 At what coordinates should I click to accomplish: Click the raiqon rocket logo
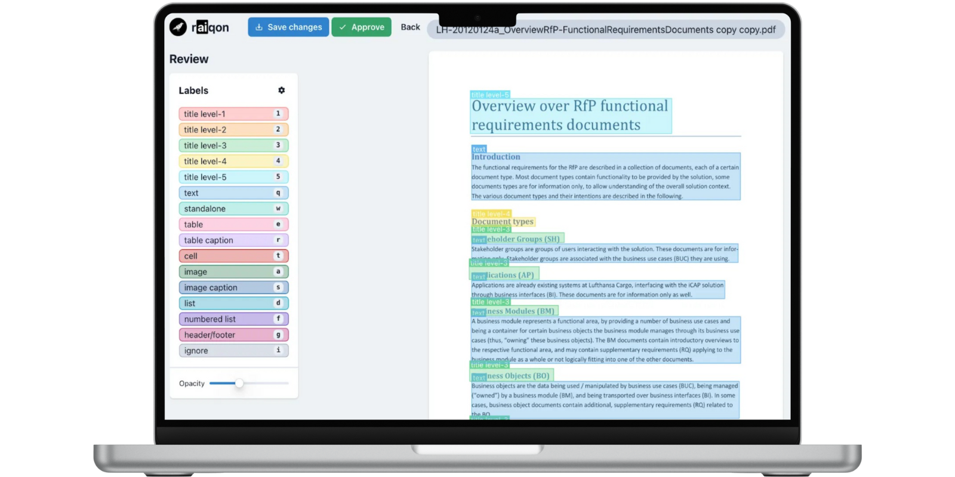pos(178,27)
